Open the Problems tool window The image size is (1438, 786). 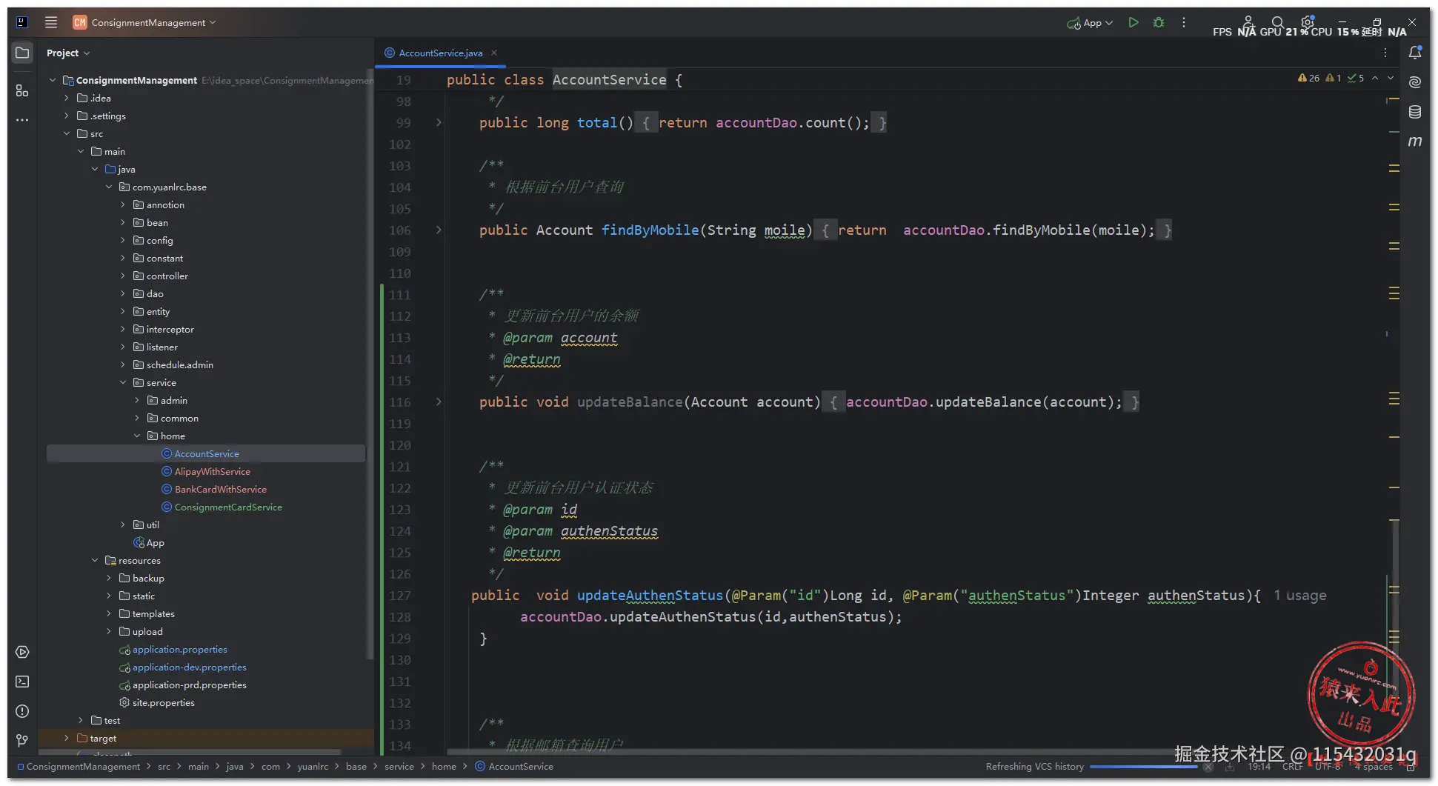click(x=22, y=711)
